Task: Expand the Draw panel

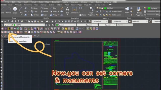Action: pyautogui.click(x=15, y=18)
